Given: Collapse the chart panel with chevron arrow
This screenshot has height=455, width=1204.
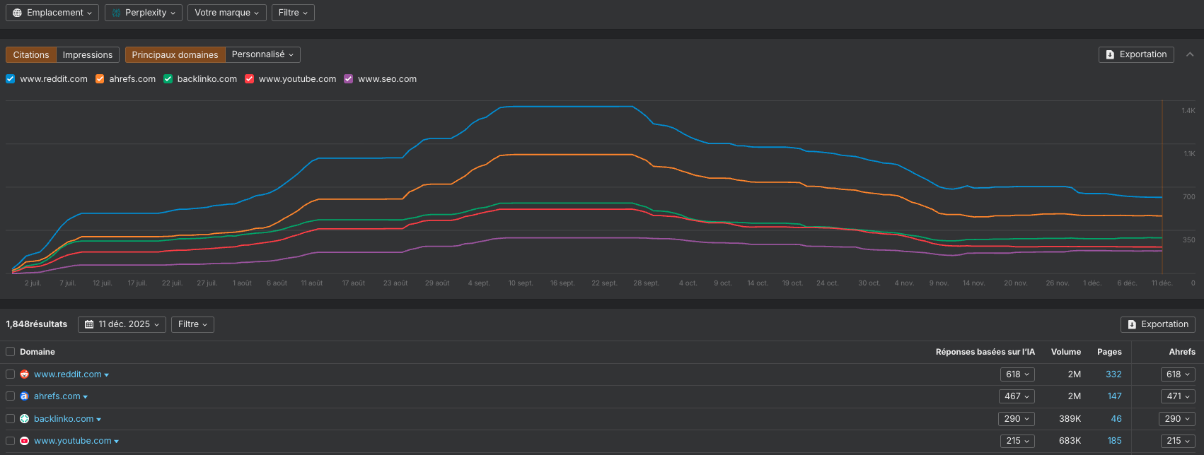Looking at the screenshot, I should coord(1190,54).
